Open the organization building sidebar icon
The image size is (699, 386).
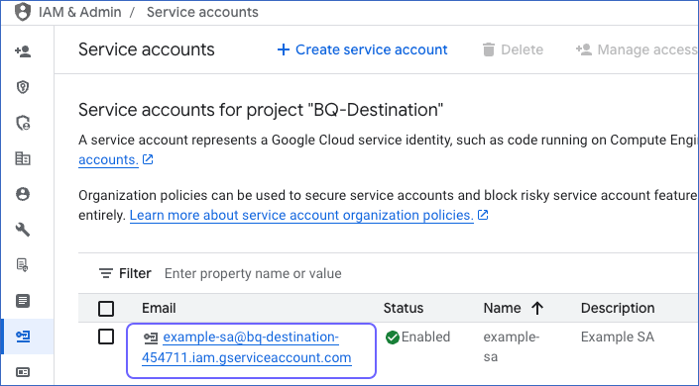click(x=23, y=158)
